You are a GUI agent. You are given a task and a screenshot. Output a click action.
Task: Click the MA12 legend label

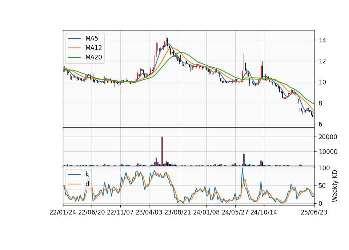[93, 48]
